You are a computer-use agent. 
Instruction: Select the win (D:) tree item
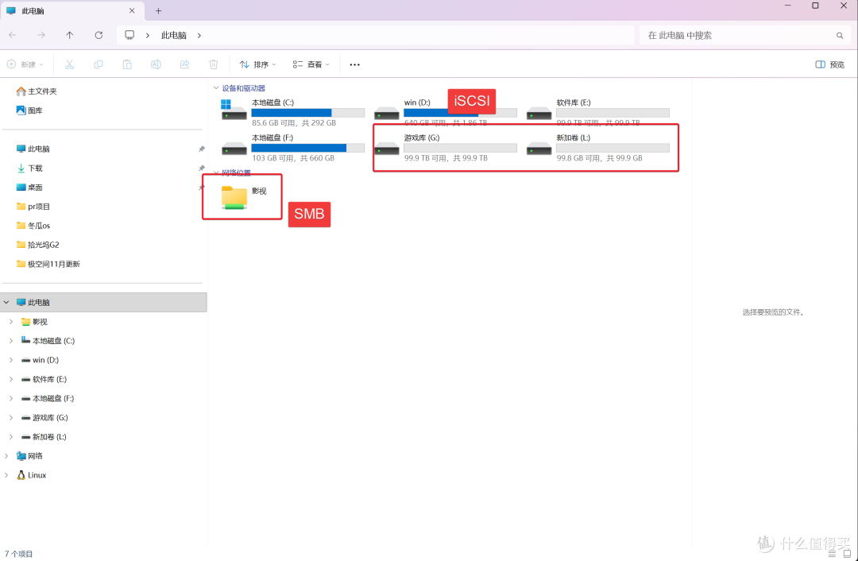coord(45,360)
